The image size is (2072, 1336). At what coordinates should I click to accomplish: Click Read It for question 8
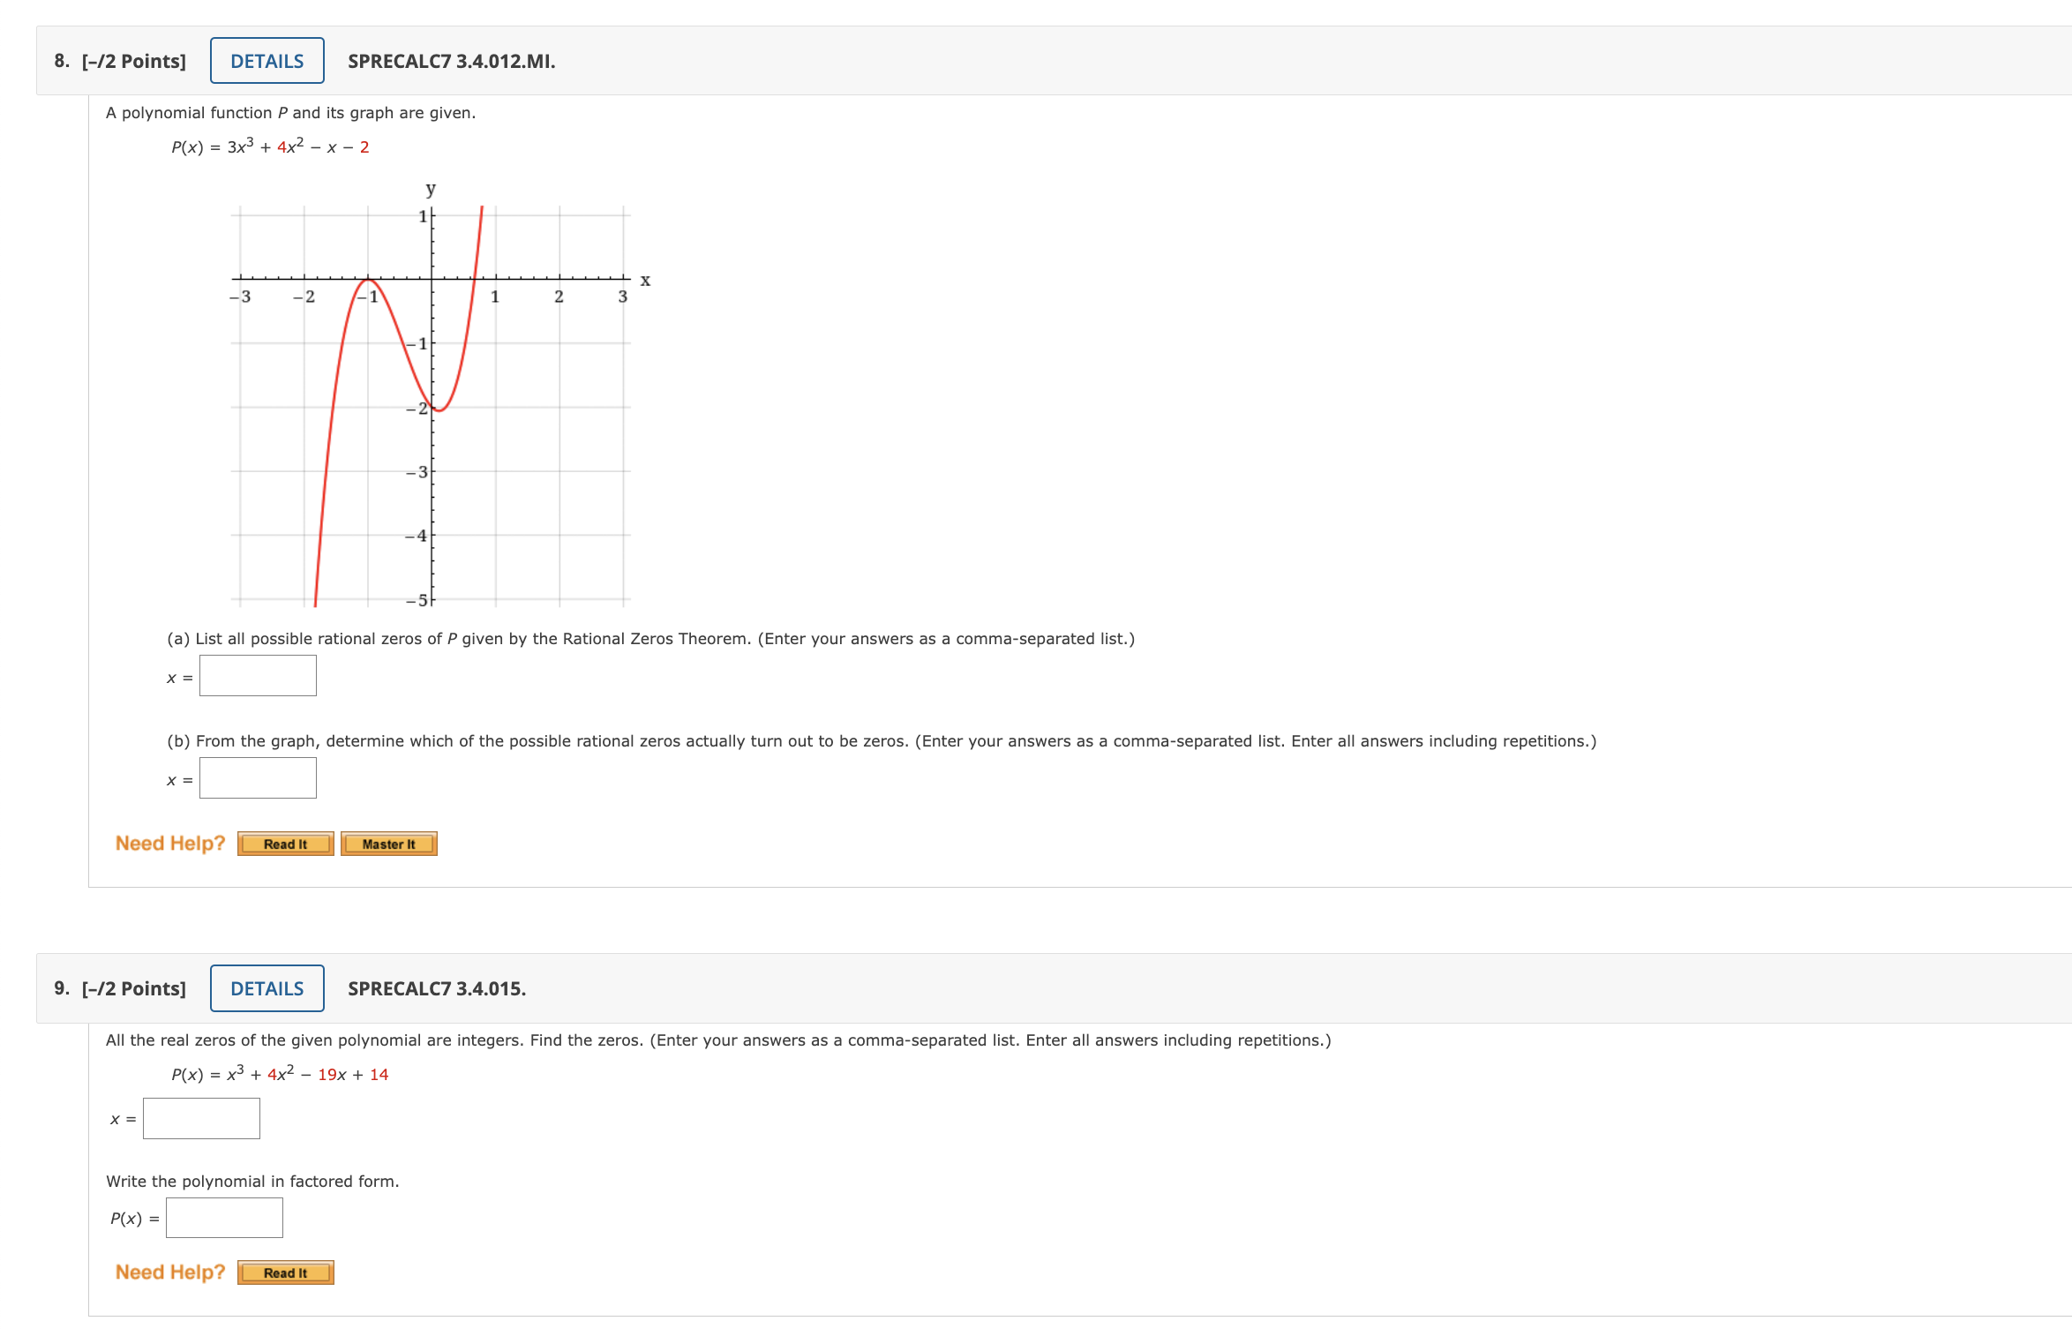(x=284, y=844)
